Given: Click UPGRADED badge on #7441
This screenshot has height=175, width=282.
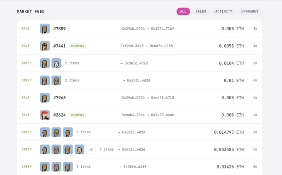Looking at the screenshot, I should click(x=78, y=46).
